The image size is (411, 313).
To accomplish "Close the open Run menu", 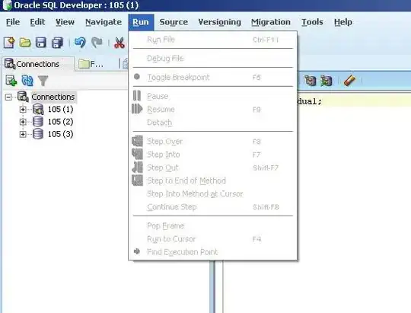I will [141, 22].
